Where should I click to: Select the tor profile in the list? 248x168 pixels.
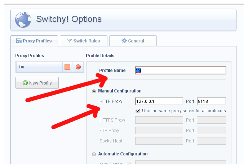39,67
